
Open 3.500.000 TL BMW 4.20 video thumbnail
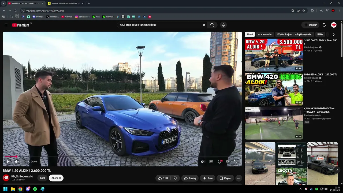[274, 55]
